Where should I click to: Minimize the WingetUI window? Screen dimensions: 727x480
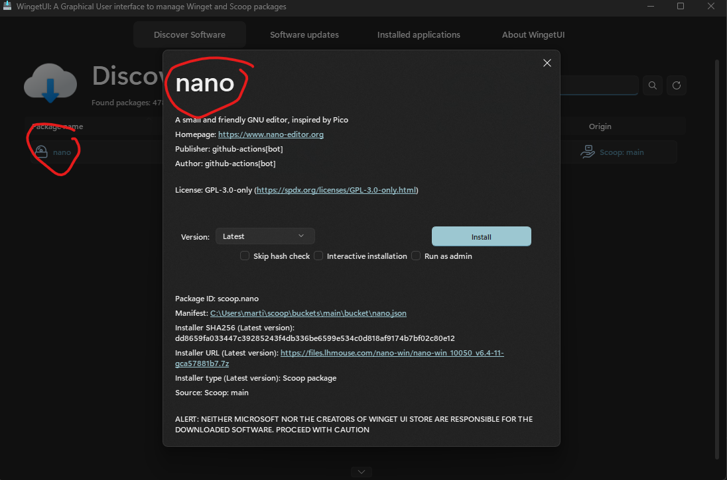pos(651,7)
